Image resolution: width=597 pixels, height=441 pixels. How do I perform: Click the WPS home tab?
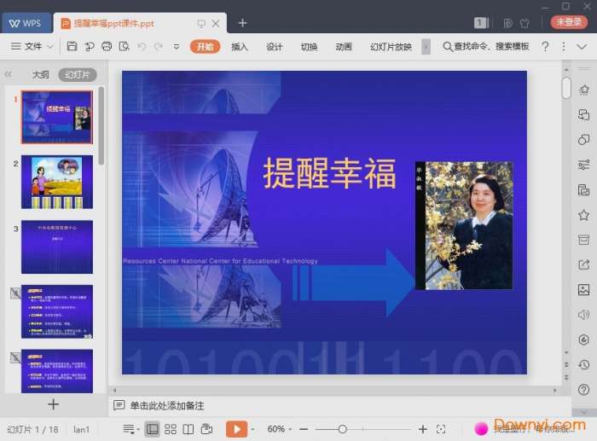tap(26, 23)
